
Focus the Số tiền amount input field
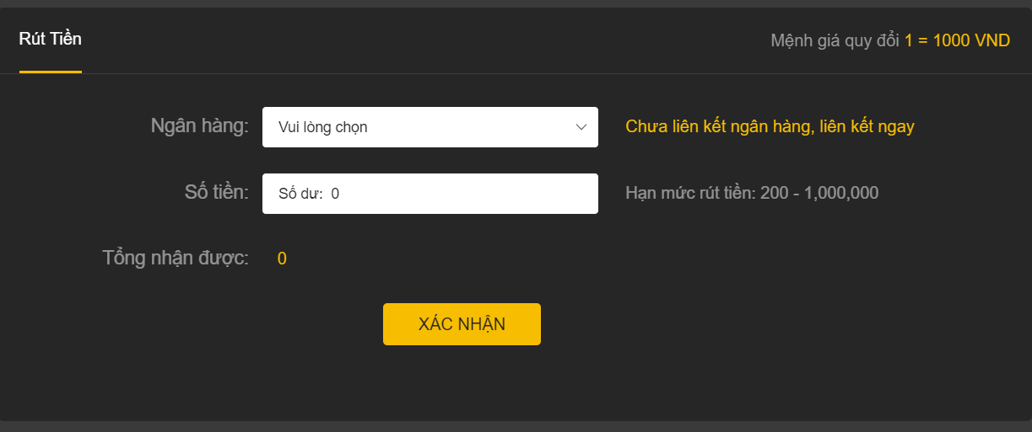(430, 194)
